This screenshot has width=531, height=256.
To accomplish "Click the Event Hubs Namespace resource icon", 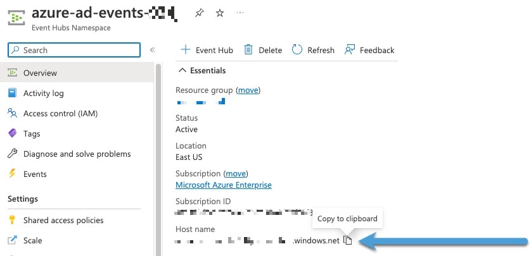I will [x=16, y=18].
